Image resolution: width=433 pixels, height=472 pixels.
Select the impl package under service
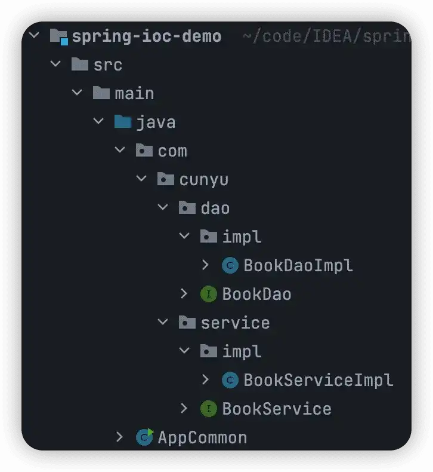pos(242,351)
